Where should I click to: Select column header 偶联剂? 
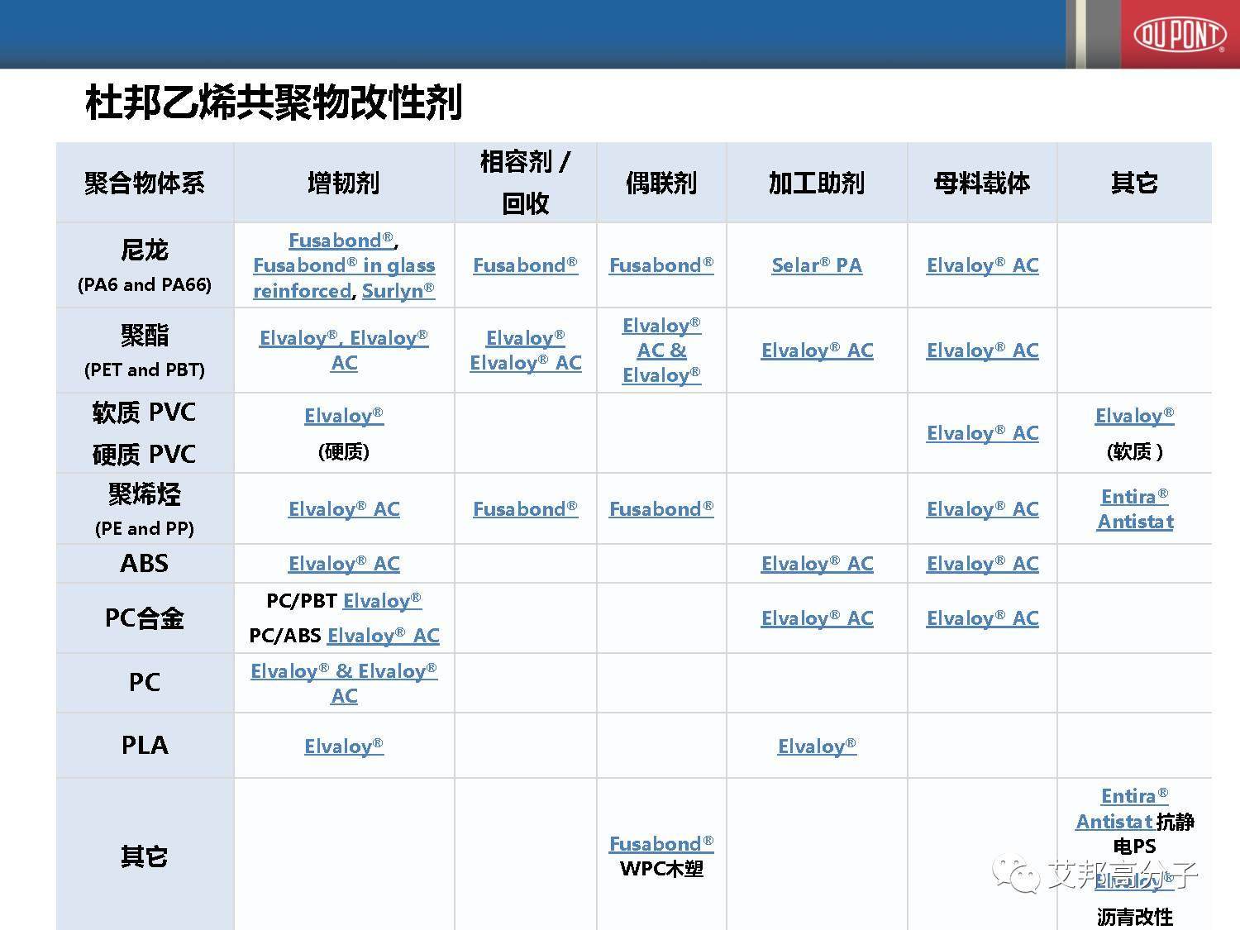click(x=661, y=183)
